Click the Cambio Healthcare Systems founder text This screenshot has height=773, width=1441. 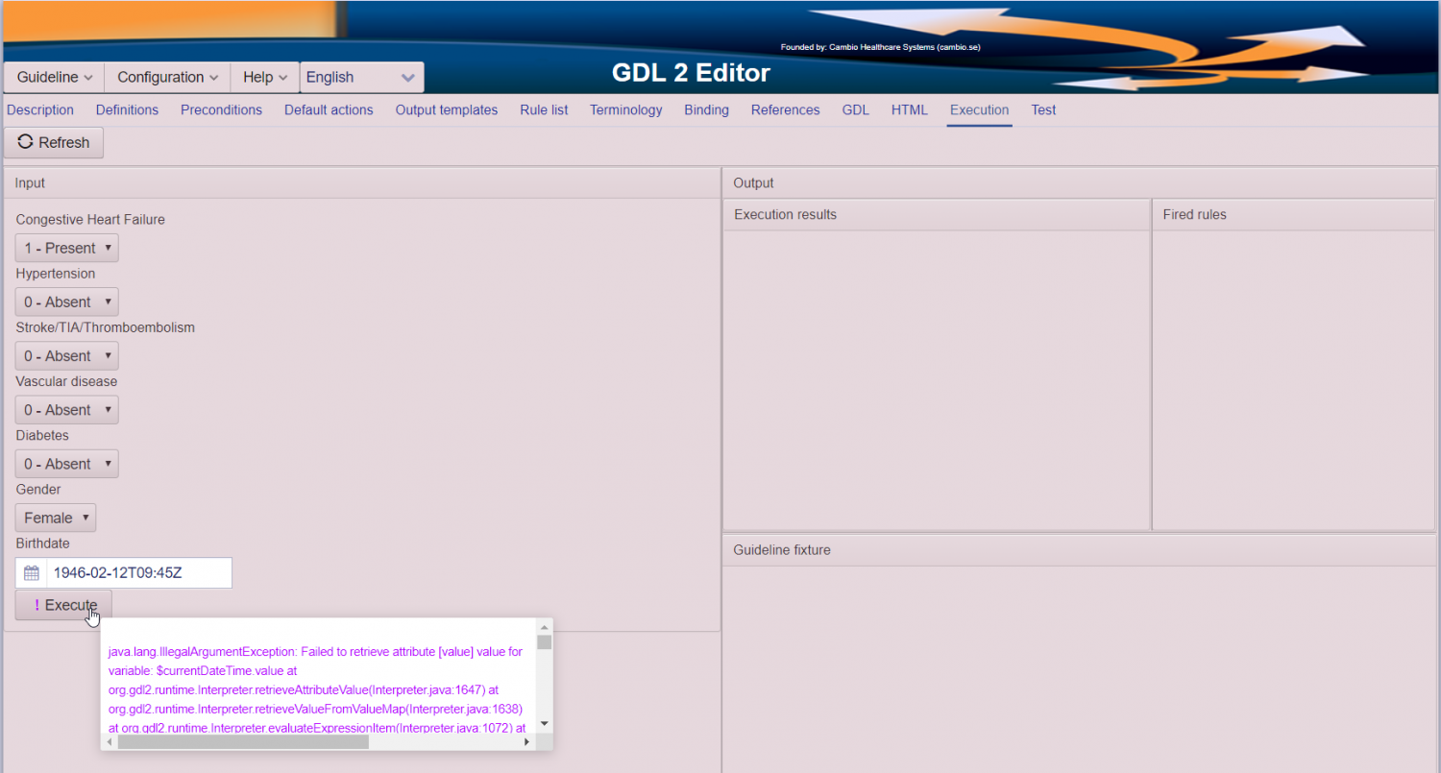(x=881, y=47)
